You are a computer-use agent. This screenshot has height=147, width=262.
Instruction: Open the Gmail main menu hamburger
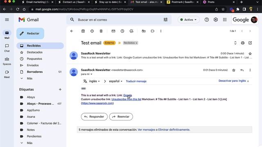coord(7,20)
